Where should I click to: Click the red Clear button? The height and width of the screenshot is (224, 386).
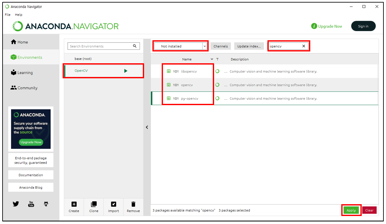tap(369, 210)
